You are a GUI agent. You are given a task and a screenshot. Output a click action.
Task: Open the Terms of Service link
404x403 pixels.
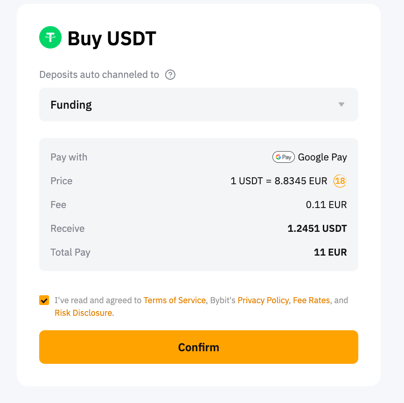point(174,300)
